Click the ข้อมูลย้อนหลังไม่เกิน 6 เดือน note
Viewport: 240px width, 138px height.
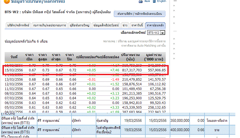26,41
